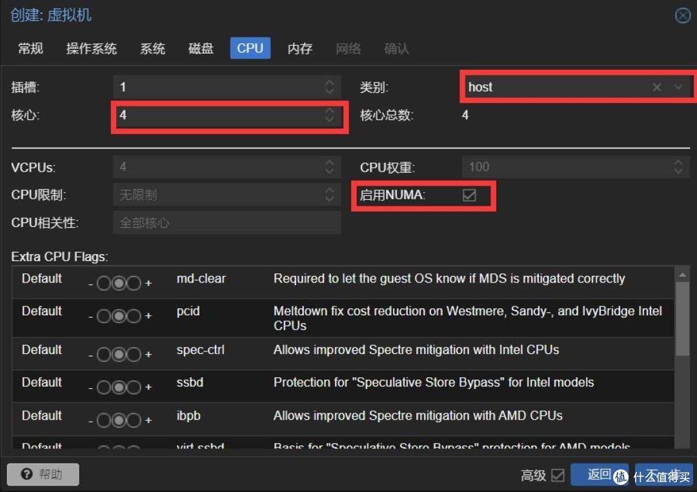Click the CPU限制 spinner arrows

click(329, 195)
